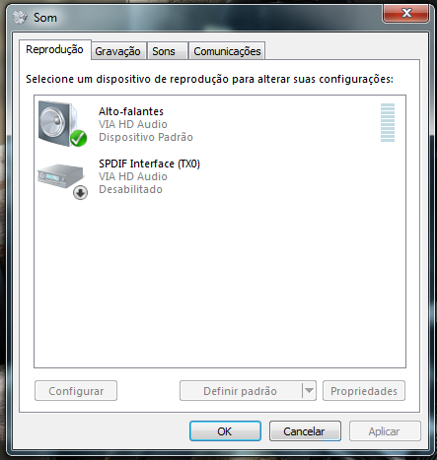Click the Definir padrão button
This screenshot has height=460, width=437.
[241, 391]
